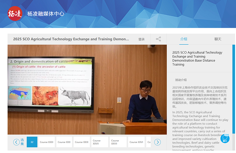The height and width of the screenshot is (153, 236).
Task: Click the red 杨凌 logo icon
Action: [x=15, y=14]
